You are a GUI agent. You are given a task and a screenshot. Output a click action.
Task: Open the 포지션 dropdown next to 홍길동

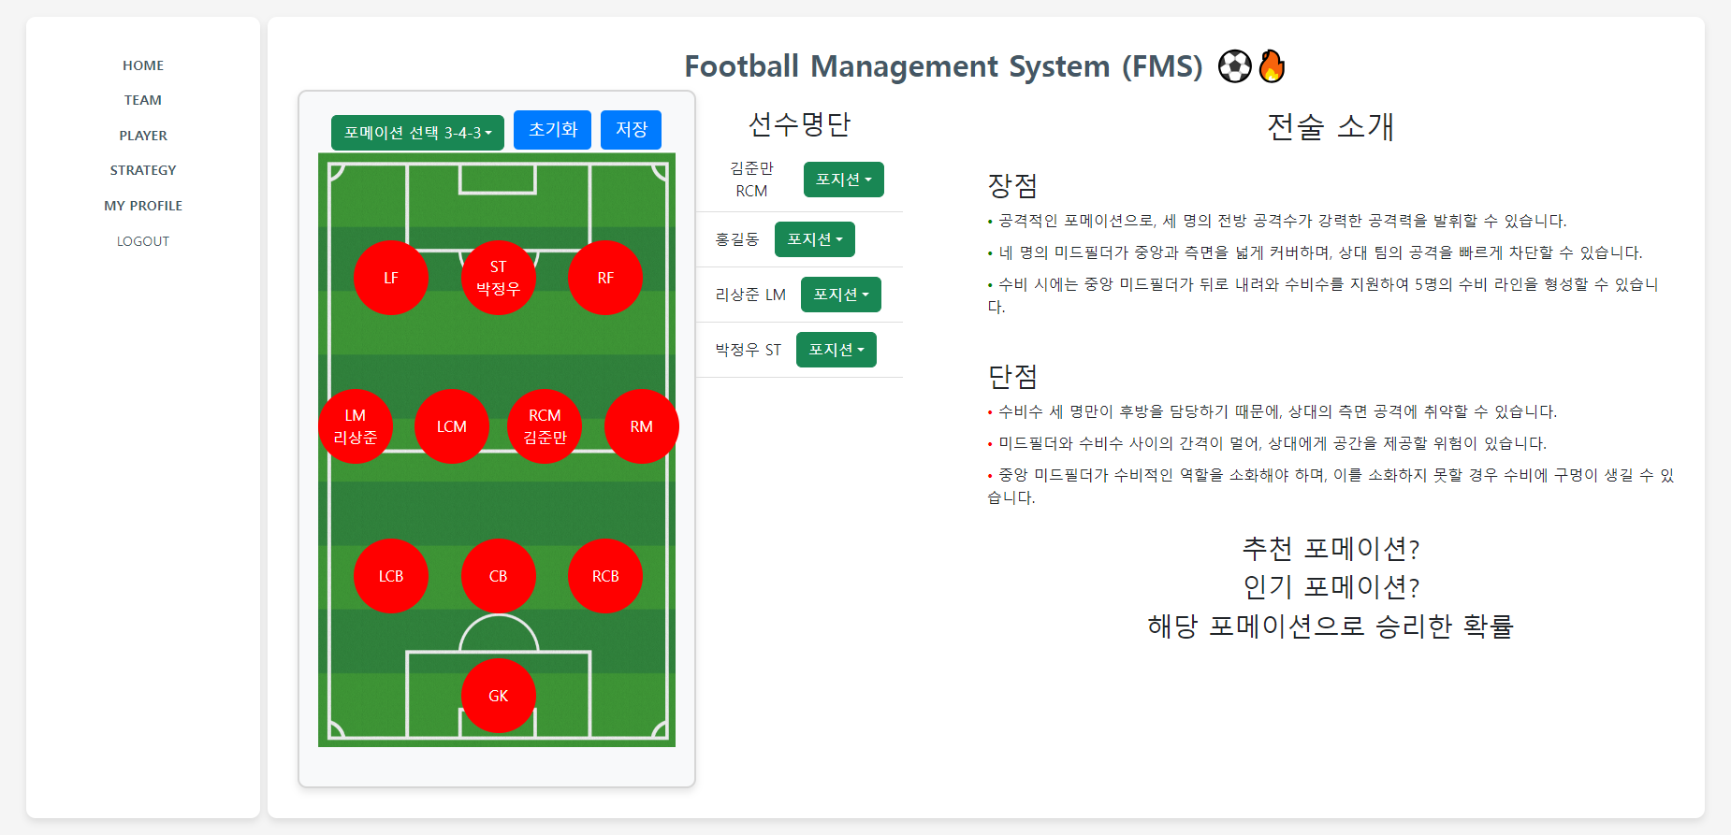(x=813, y=238)
